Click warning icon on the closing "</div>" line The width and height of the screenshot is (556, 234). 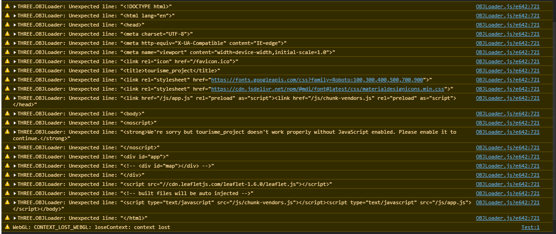[x=7, y=175]
